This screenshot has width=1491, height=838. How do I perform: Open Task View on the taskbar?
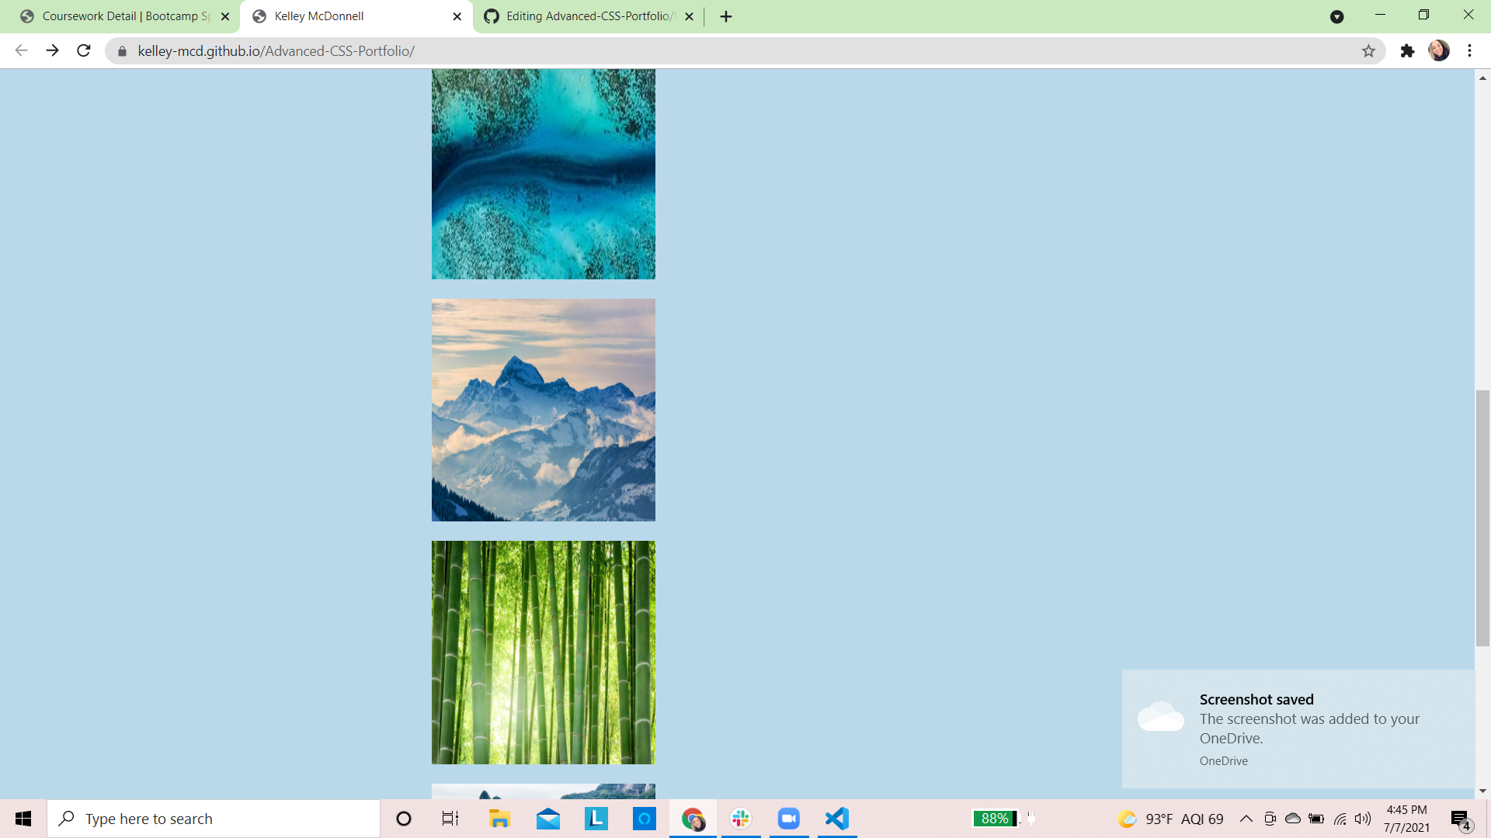tap(449, 818)
